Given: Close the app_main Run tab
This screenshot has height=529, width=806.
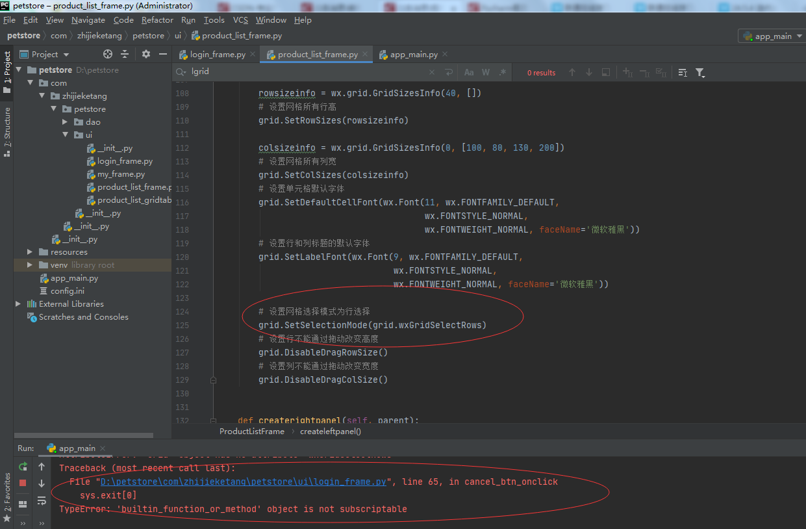Looking at the screenshot, I should tap(102, 448).
